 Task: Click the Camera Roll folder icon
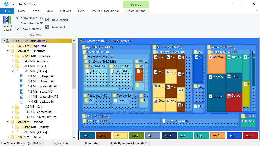point(17,112)
